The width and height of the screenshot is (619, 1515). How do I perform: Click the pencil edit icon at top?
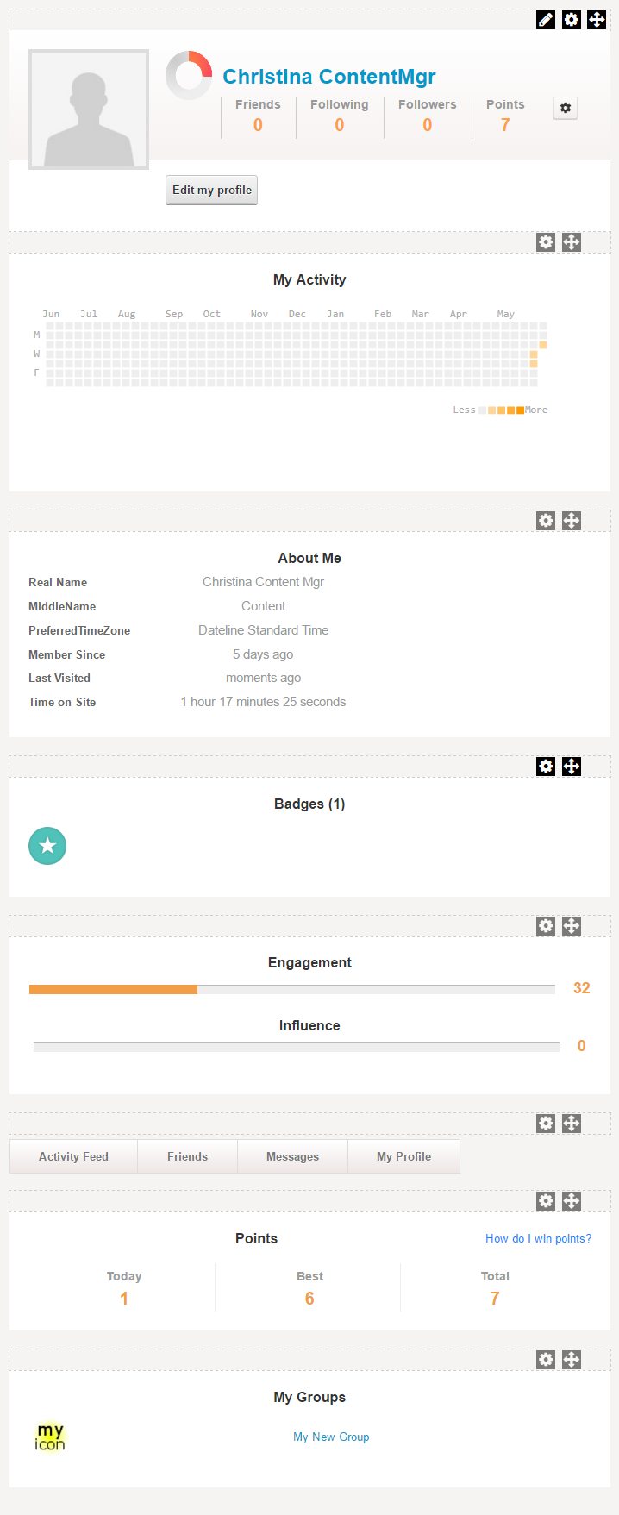click(546, 20)
